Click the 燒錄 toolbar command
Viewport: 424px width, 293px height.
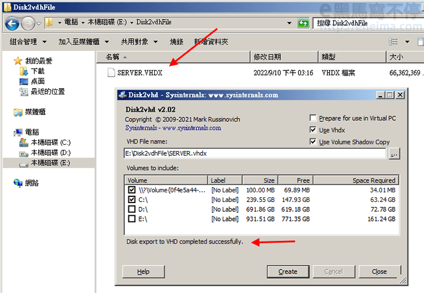(176, 42)
